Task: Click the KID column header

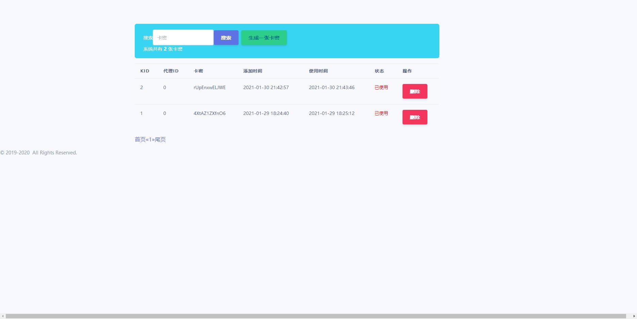Action: point(145,71)
